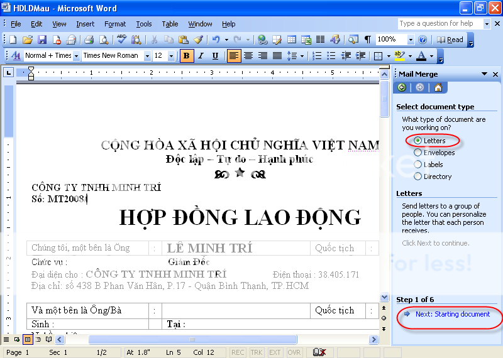Image resolution: width=503 pixels, height=358 pixels.
Task: Expand the line spacing dropdown arrow
Action: [302, 56]
